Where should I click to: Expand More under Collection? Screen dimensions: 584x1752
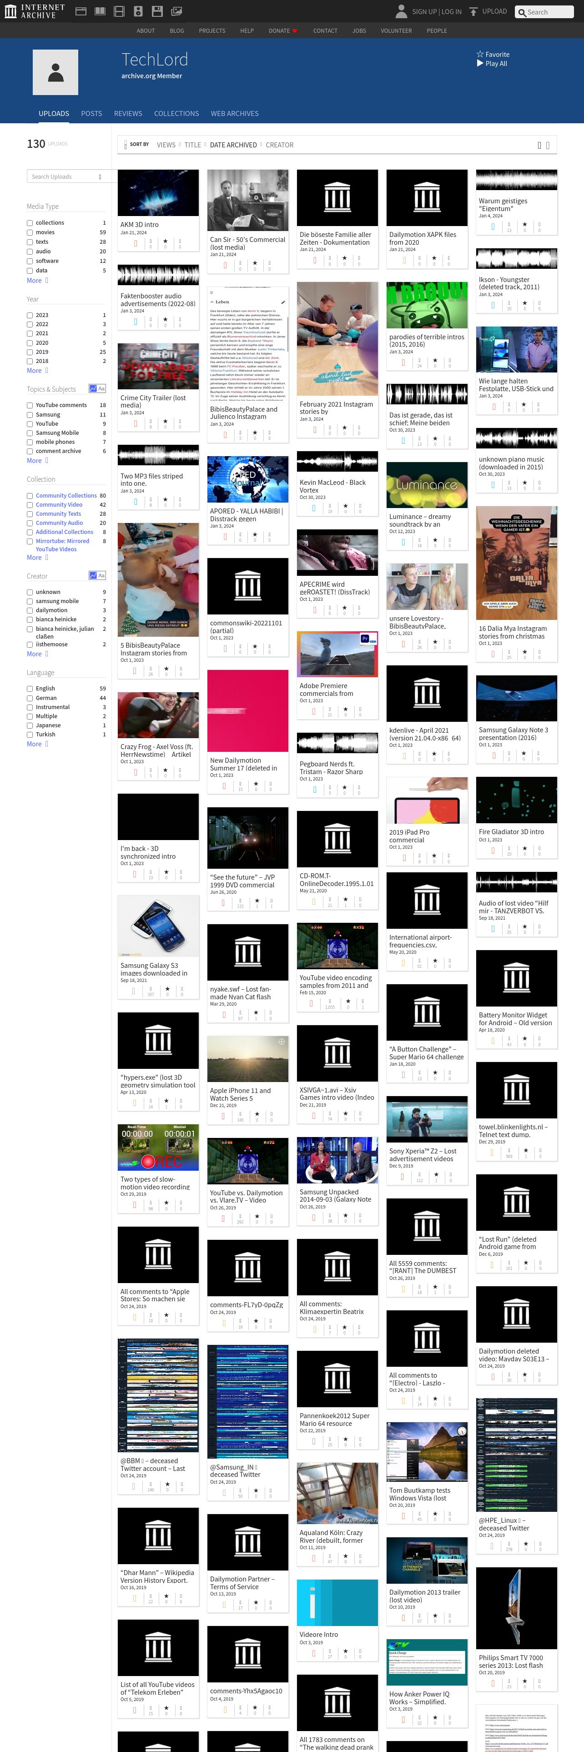tap(37, 558)
